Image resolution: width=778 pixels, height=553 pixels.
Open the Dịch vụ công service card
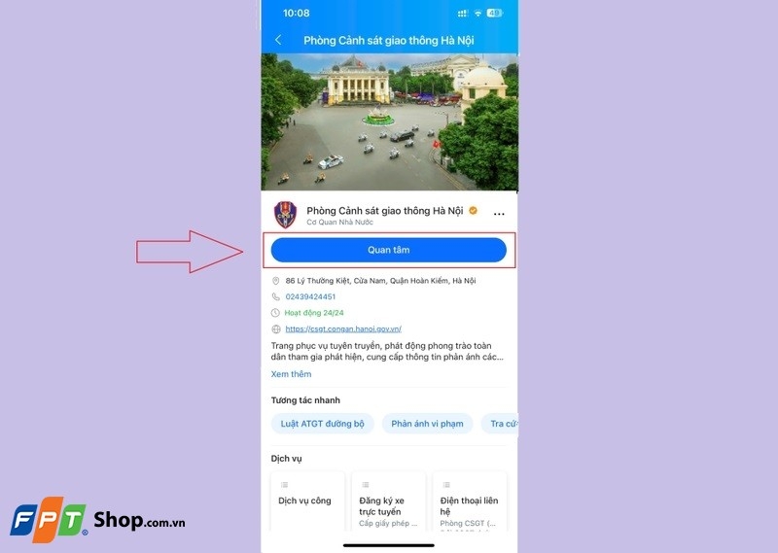[x=307, y=501]
